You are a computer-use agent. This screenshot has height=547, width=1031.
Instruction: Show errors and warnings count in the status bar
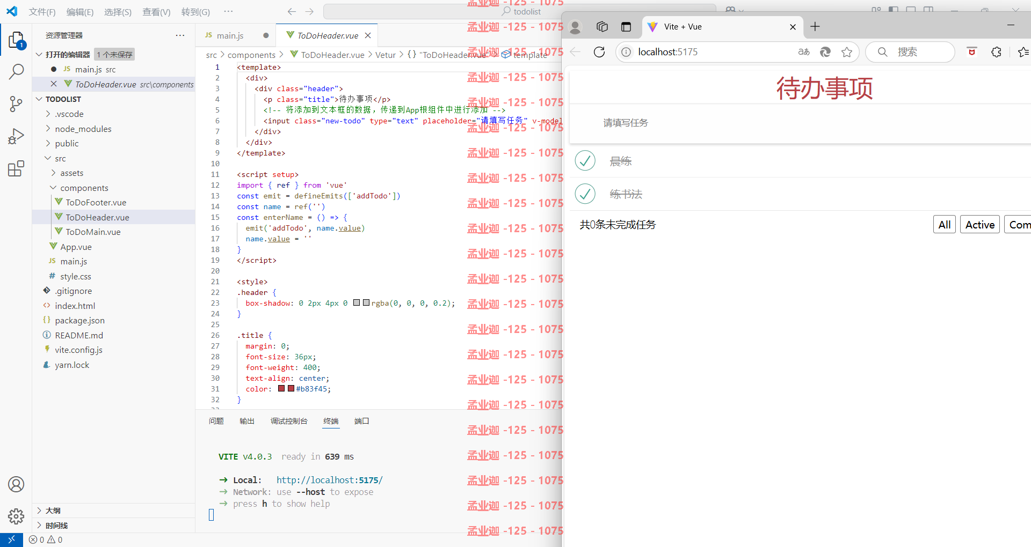tap(46, 539)
